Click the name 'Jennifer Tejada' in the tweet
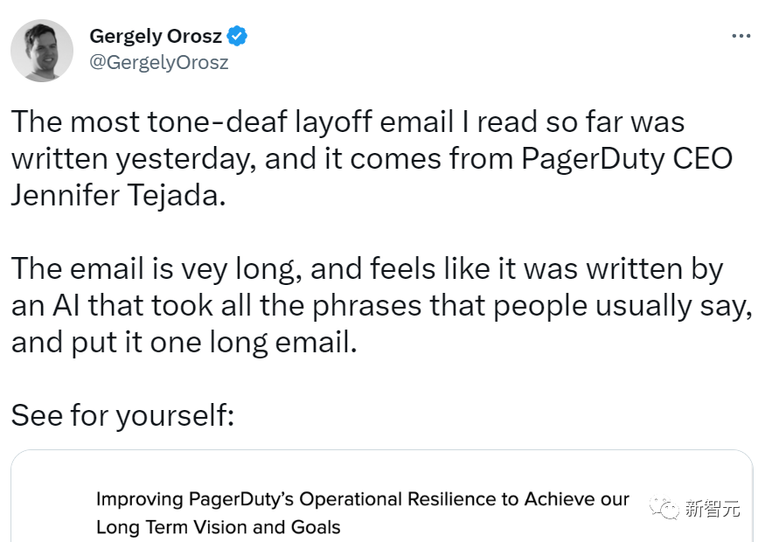Image resolution: width=765 pixels, height=542 pixels. pyautogui.click(x=118, y=195)
